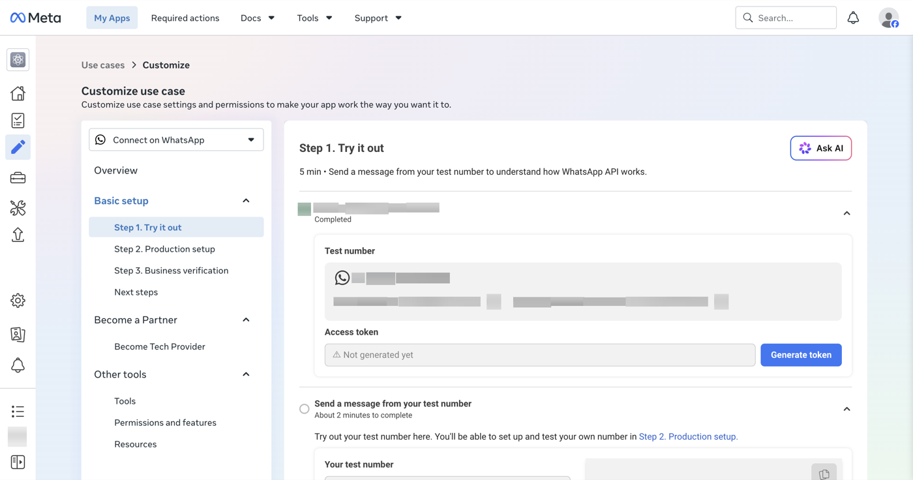Open the Connect on WhatsApp dropdown
The image size is (913, 480).
coord(176,140)
